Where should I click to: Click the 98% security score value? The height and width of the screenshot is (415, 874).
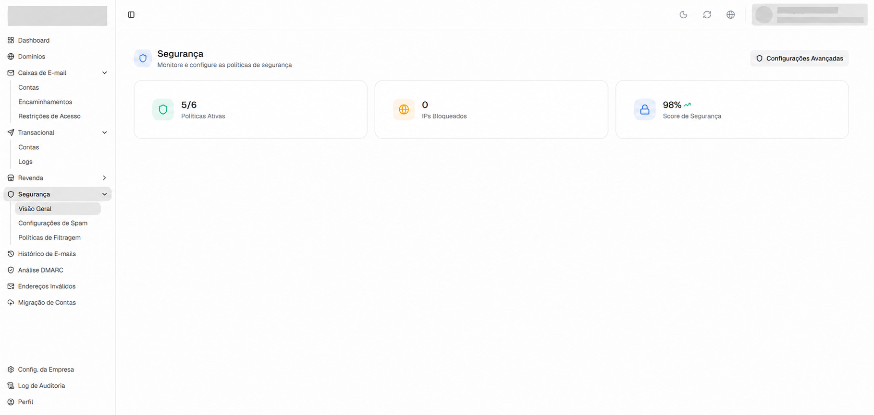coord(672,105)
